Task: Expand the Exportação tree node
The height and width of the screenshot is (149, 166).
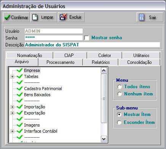Action: [12, 113]
